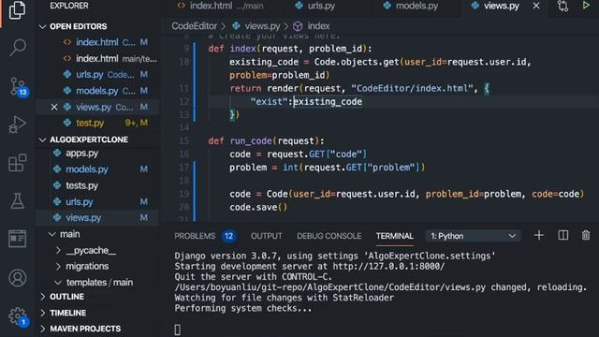599x337 pixels.
Task: Open the 1: Python terminal selector dropdown
Action: click(x=473, y=236)
